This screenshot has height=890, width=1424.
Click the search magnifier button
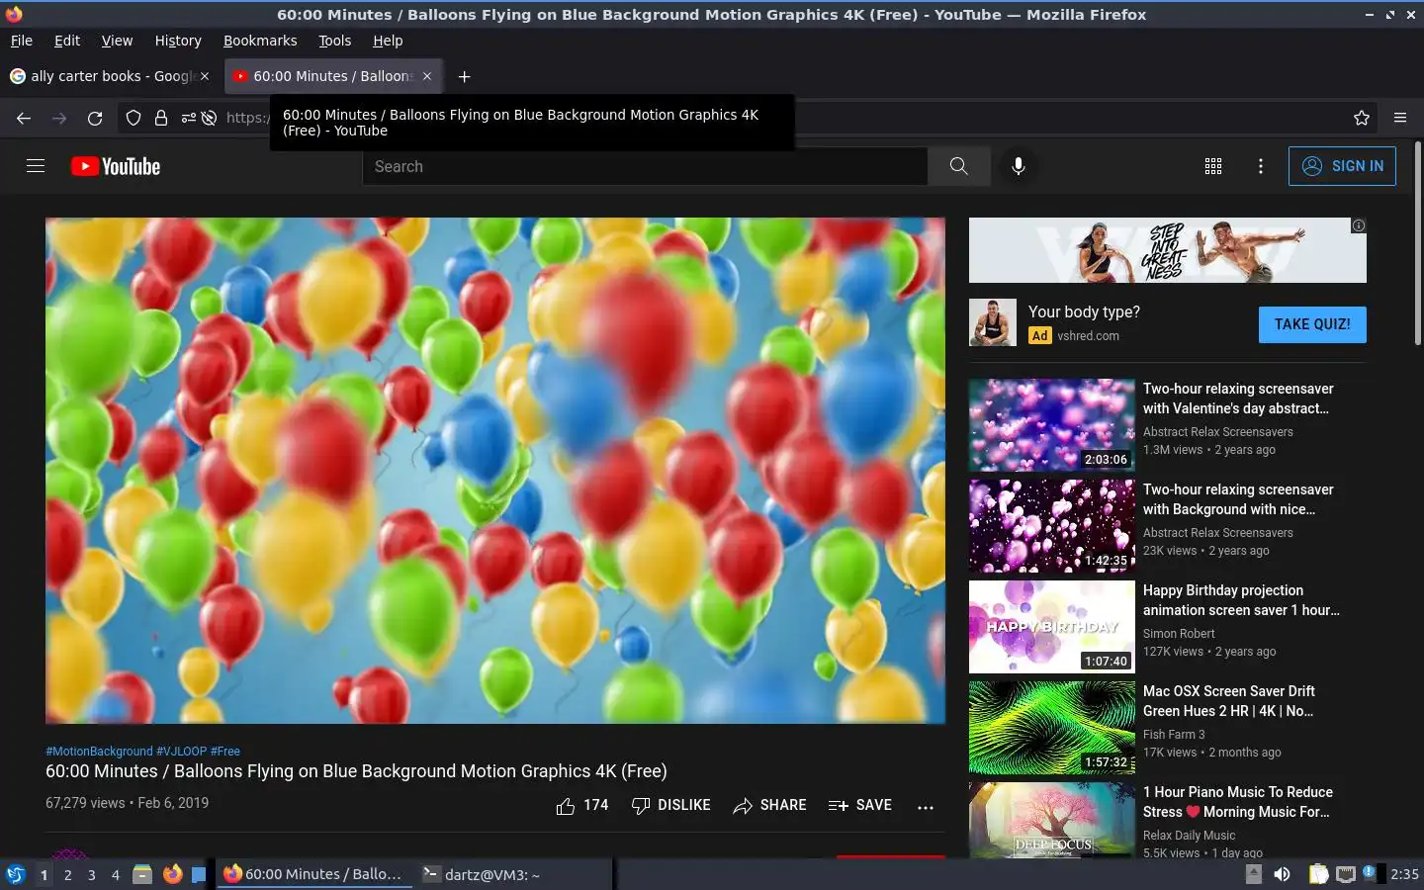coord(959,166)
